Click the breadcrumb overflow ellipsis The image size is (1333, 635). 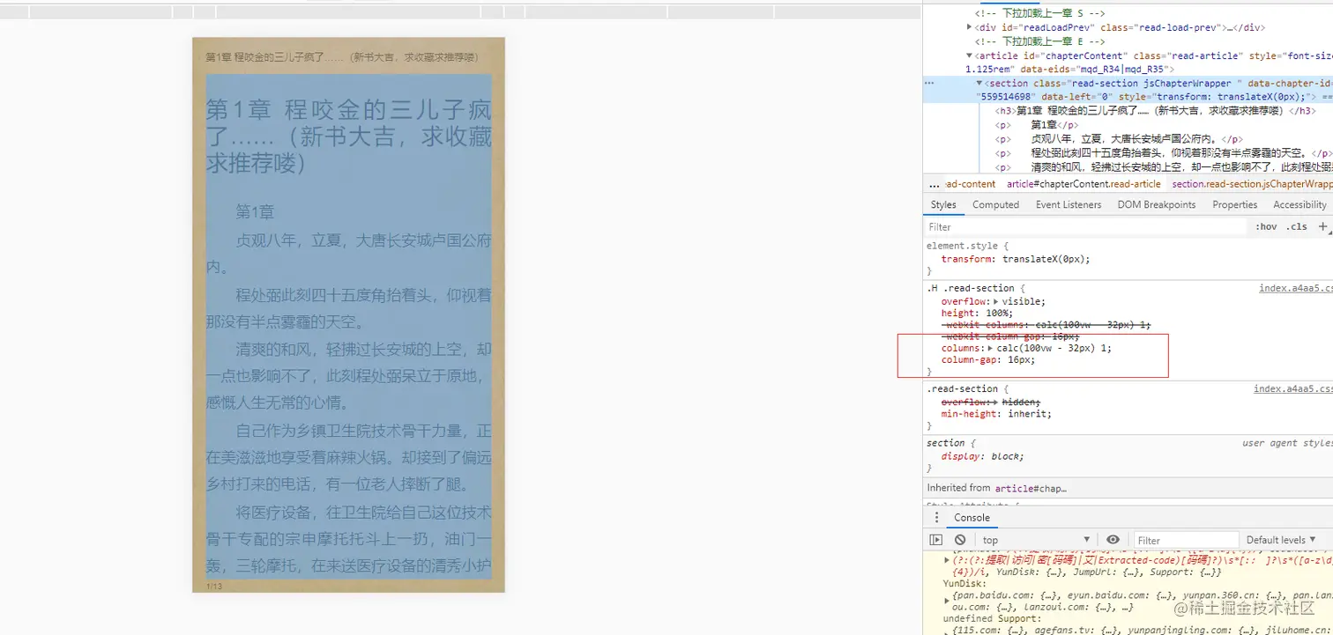tap(935, 184)
